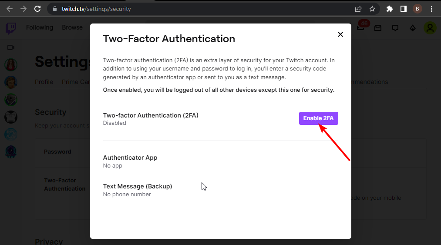
Task: Click the Two-Factor Authentication dialog title
Action: click(169, 39)
